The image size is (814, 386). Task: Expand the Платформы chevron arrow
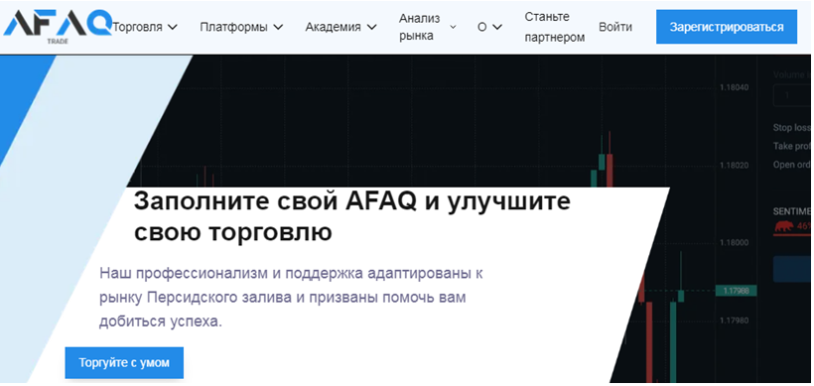pyautogui.click(x=278, y=27)
